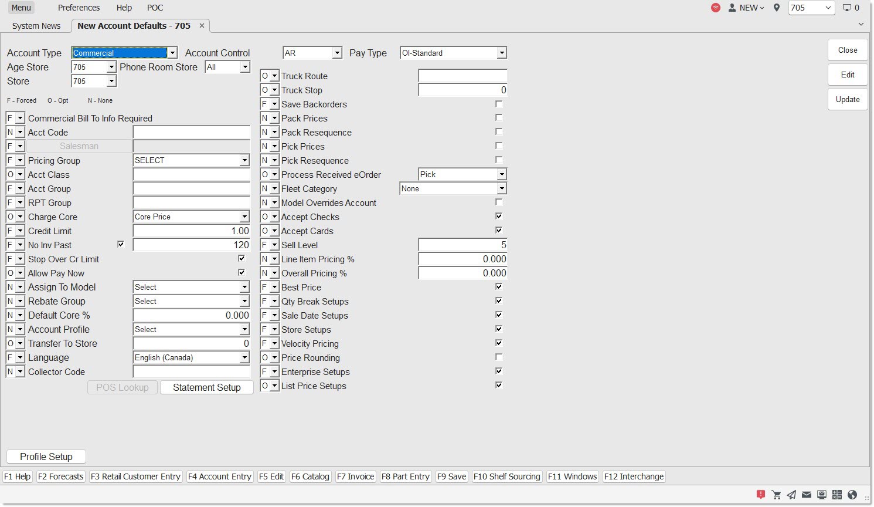Click the Statement Setup button

(x=206, y=387)
